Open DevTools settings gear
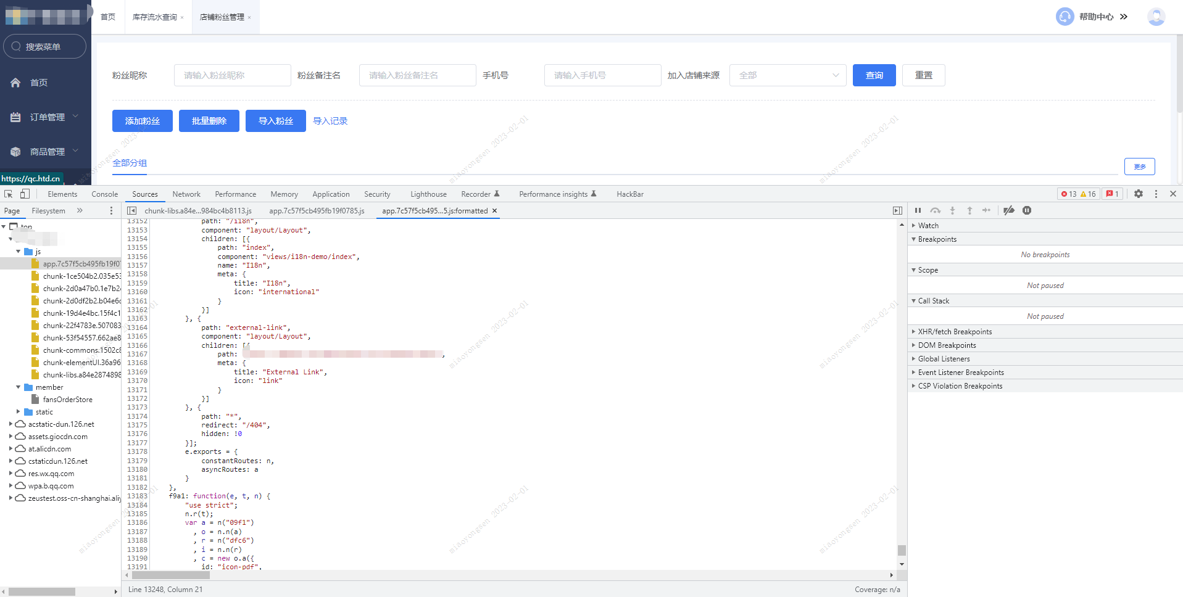 click(1139, 194)
